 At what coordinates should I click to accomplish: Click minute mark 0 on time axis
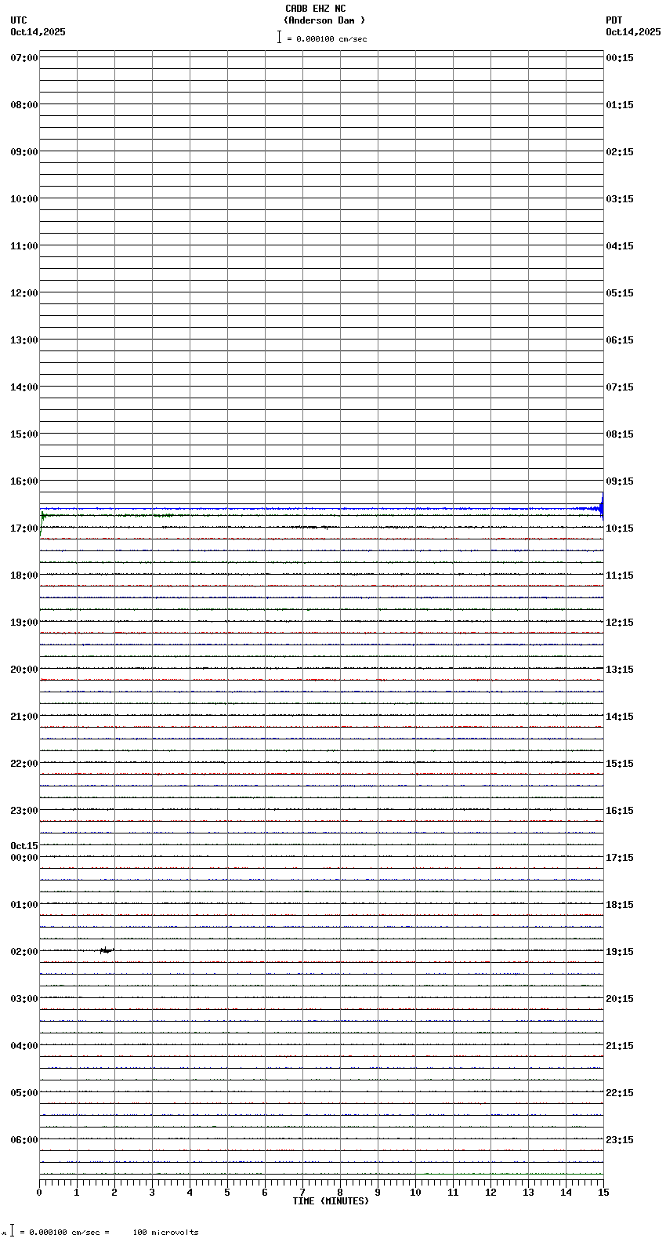click(39, 1193)
